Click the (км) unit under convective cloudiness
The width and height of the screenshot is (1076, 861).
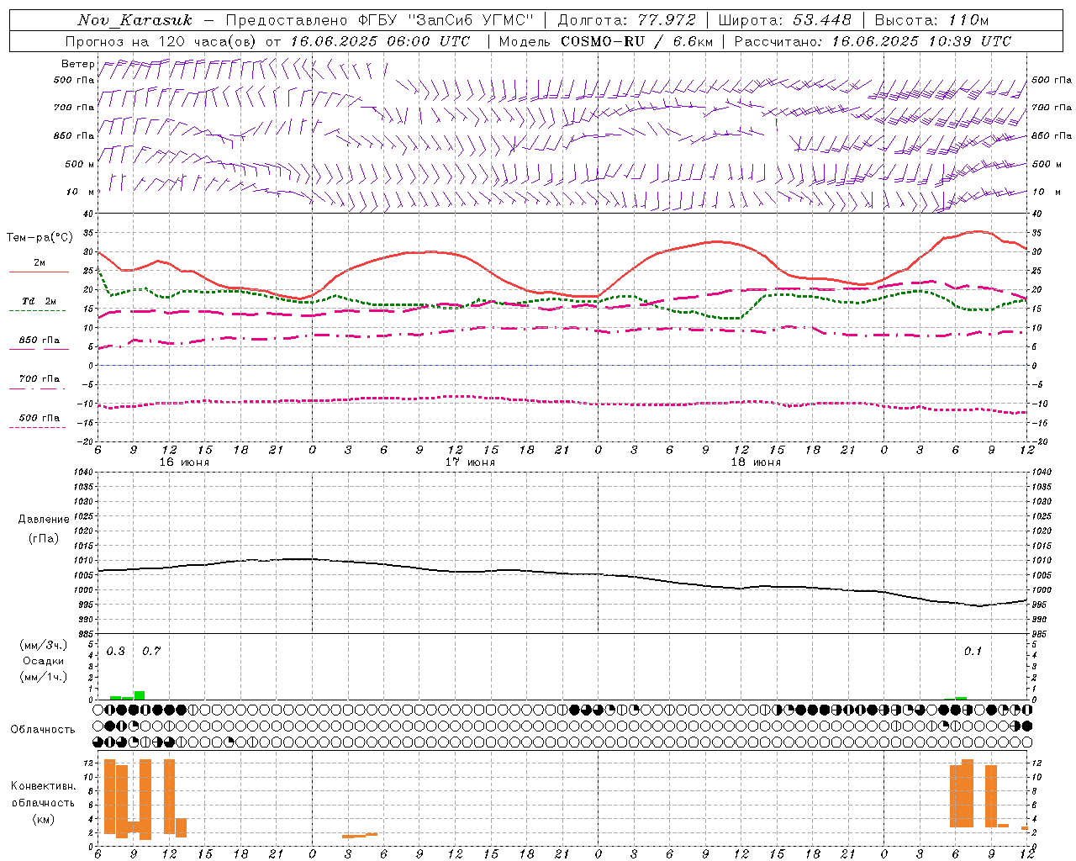(43, 819)
